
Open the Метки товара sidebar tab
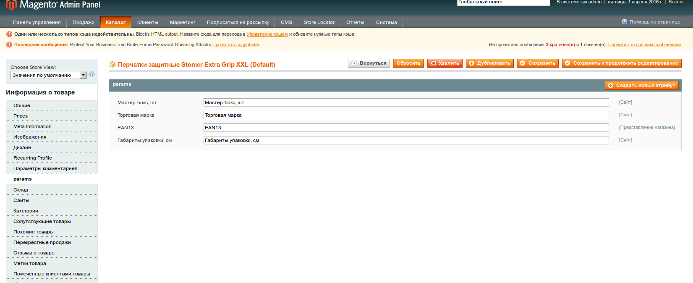52,263
